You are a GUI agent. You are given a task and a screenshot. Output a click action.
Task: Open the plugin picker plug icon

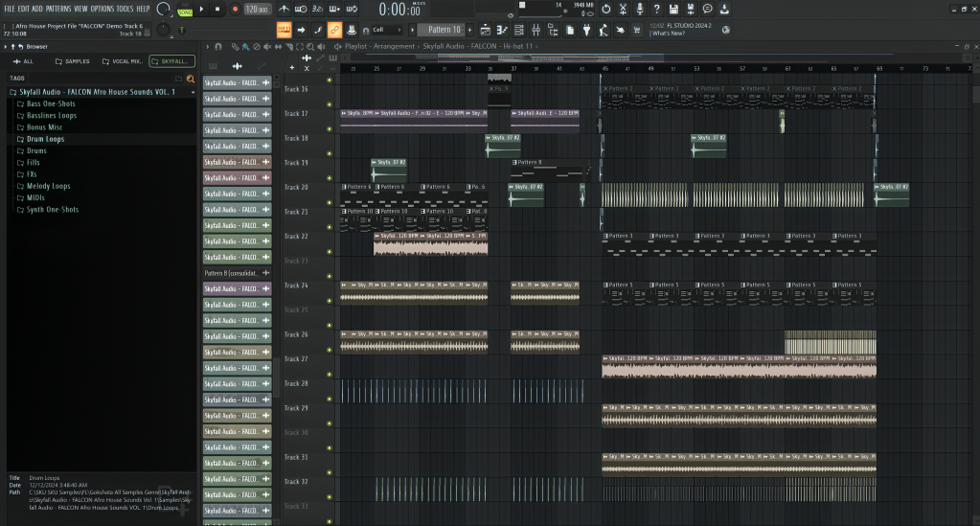(x=586, y=30)
